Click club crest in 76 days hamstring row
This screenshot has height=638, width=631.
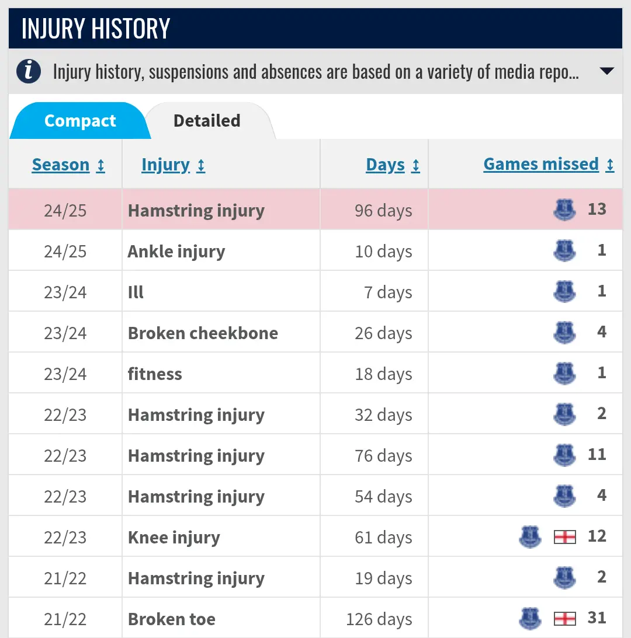[x=564, y=455]
